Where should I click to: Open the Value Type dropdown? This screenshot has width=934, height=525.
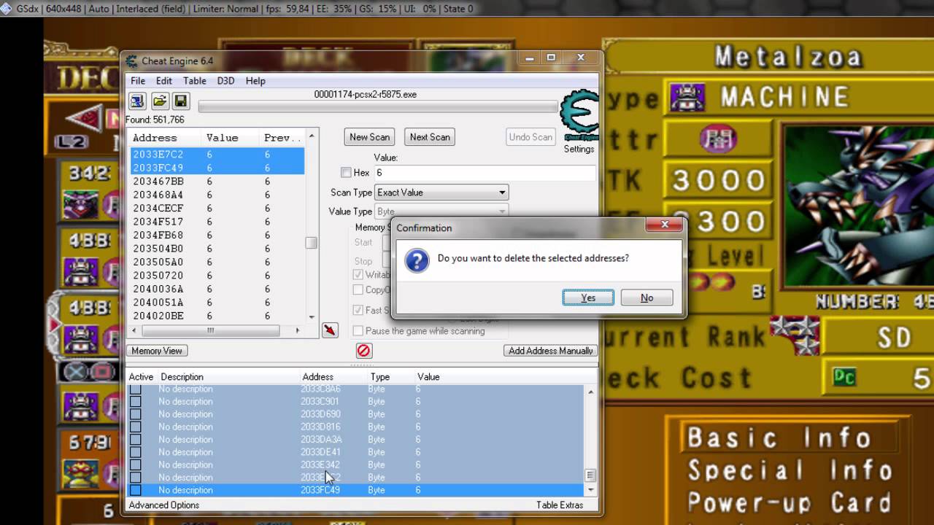[441, 211]
